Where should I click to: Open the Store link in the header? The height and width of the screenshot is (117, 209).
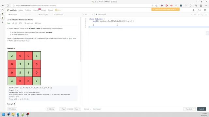(x=58, y=10)
